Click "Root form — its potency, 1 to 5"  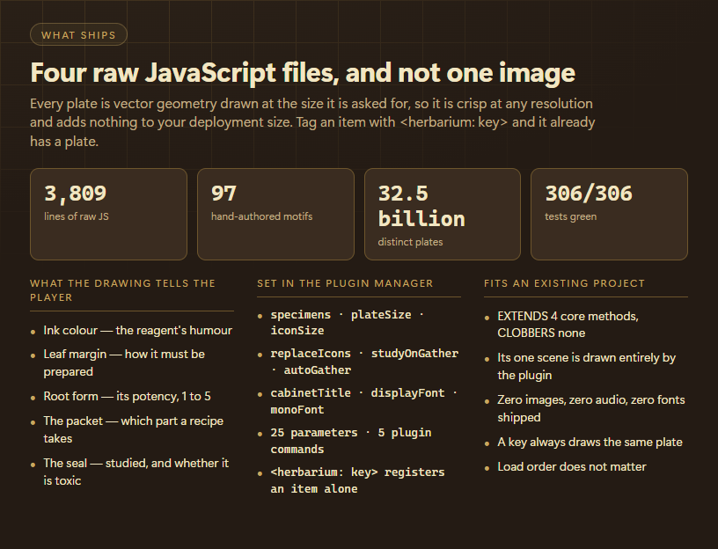[x=128, y=396]
